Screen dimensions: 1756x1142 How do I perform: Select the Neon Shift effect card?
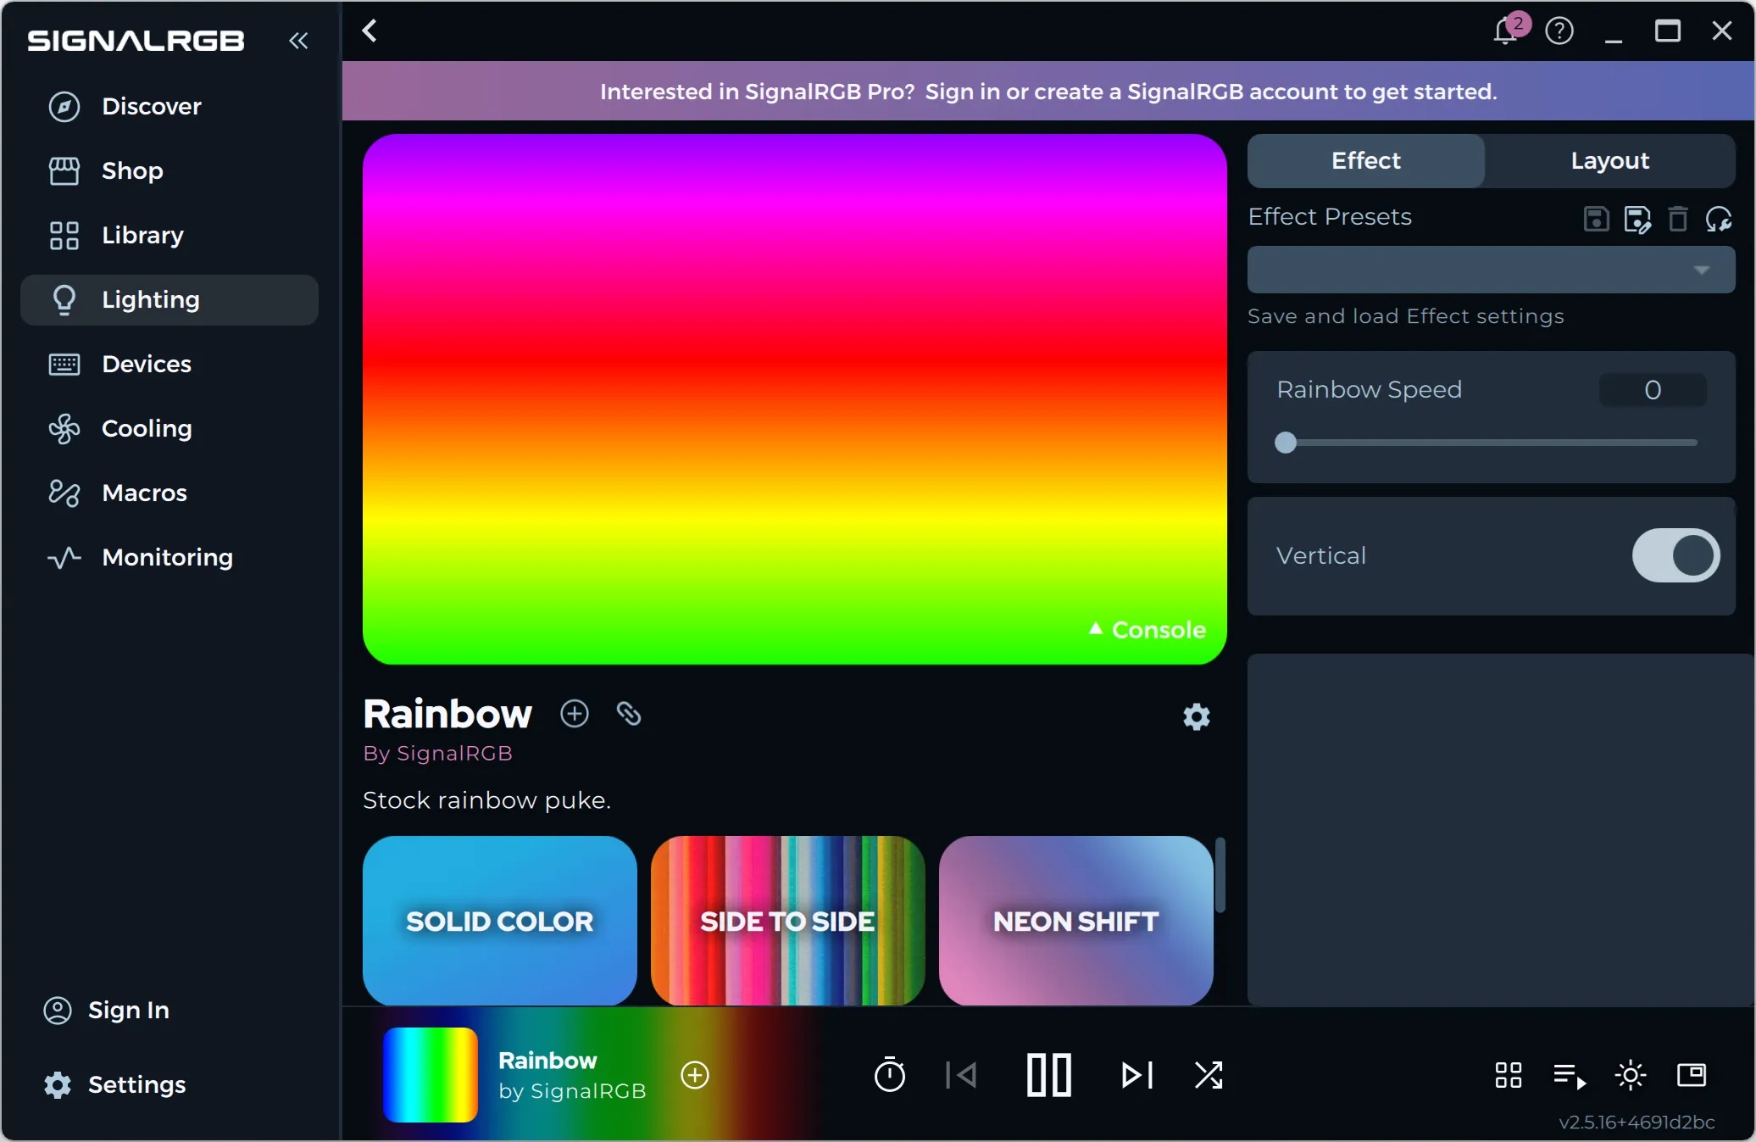[1075, 921]
